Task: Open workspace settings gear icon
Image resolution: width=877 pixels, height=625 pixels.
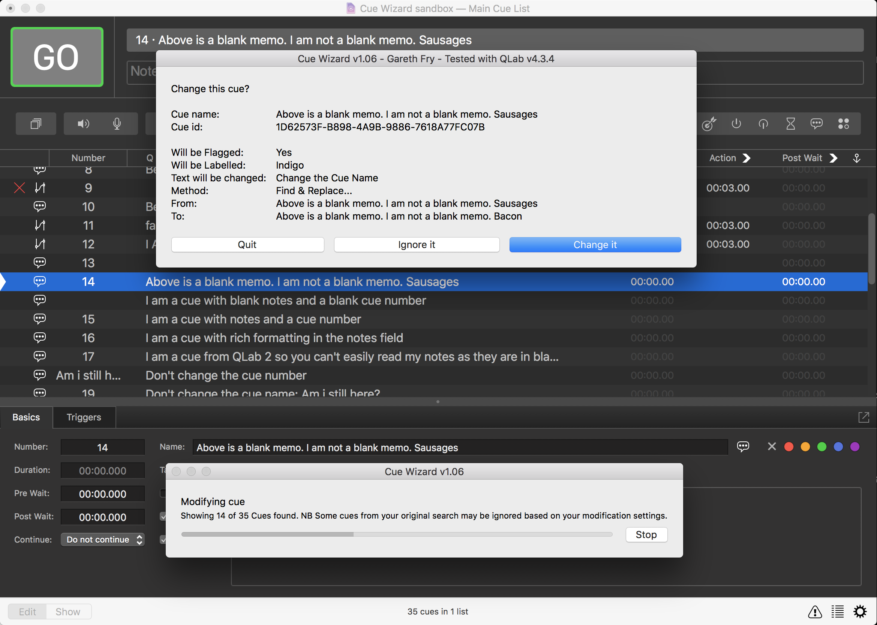Action: click(860, 612)
